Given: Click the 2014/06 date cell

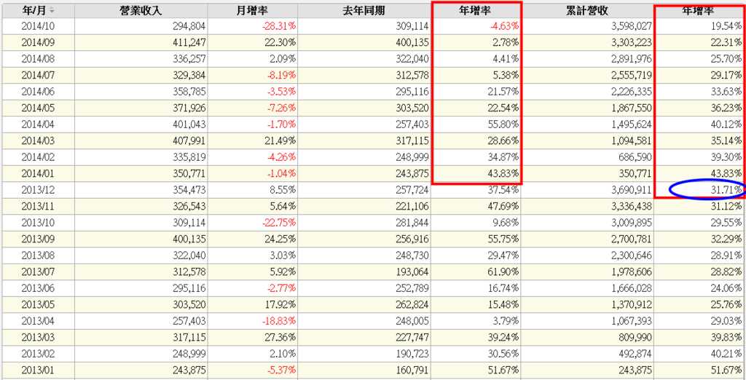Looking at the screenshot, I should coord(39,91).
